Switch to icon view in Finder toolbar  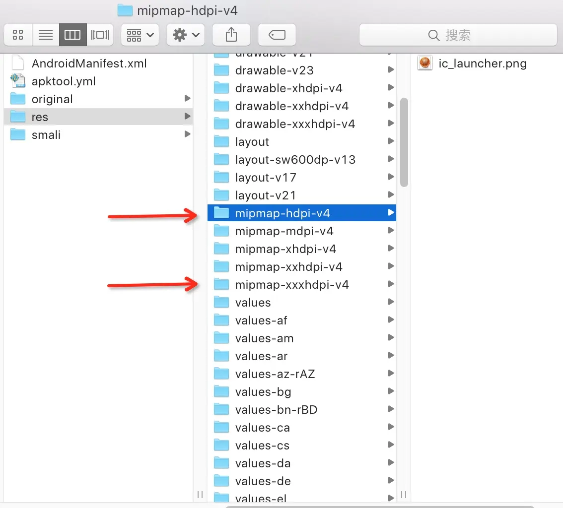(x=18, y=35)
